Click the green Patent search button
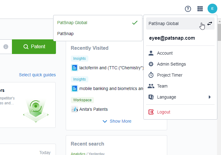Image resolution: width=221 pixels, height=155 pixels. [34, 47]
